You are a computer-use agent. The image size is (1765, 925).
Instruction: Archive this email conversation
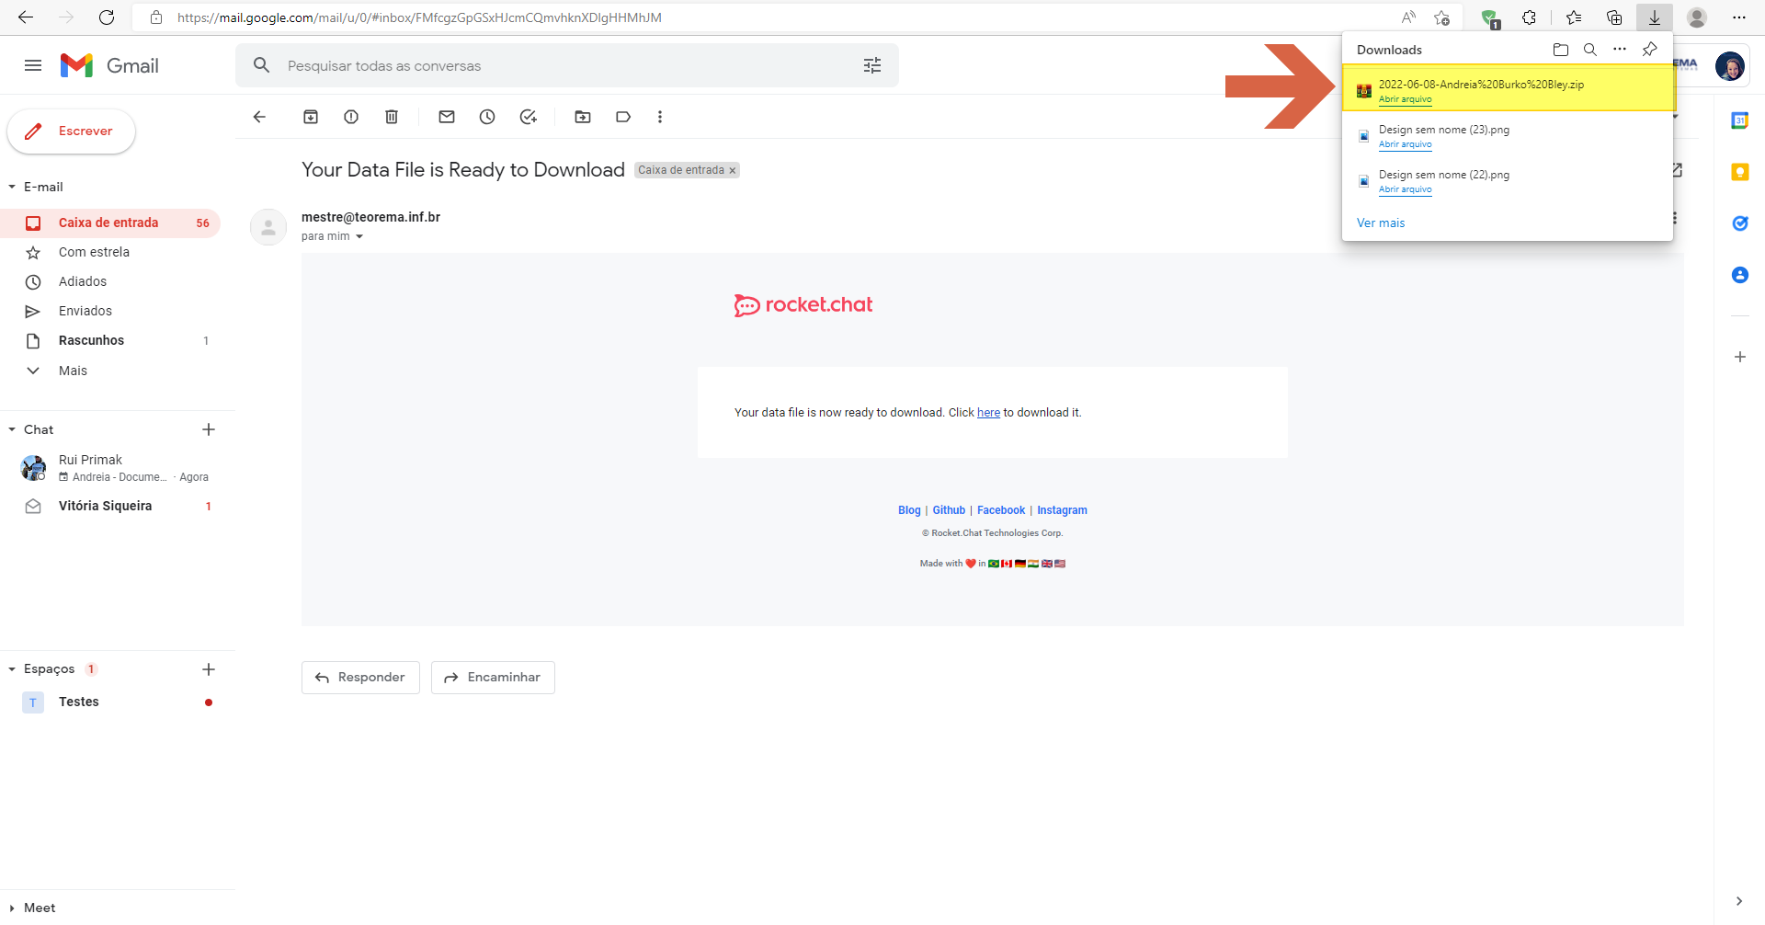[x=311, y=117]
